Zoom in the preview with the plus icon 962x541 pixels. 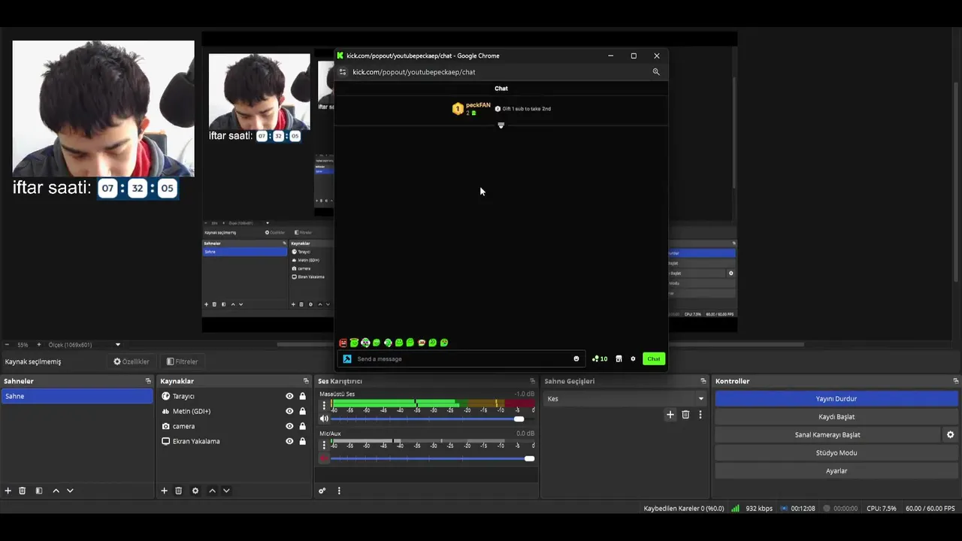39,345
